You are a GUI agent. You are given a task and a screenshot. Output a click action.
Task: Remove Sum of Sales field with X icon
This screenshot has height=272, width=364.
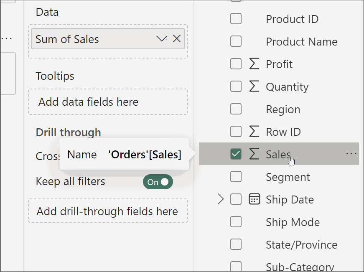177,39
